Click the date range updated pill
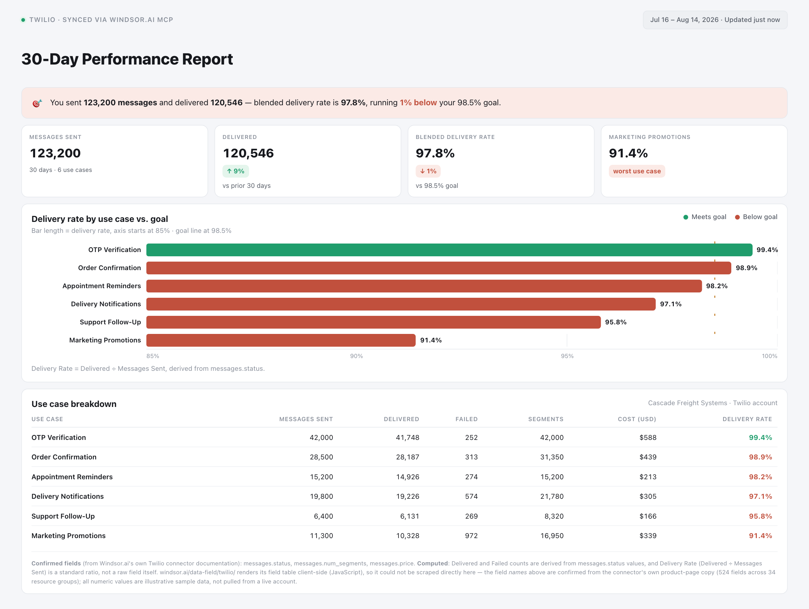The height and width of the screenshot is (609, 809). click(715, 20)
